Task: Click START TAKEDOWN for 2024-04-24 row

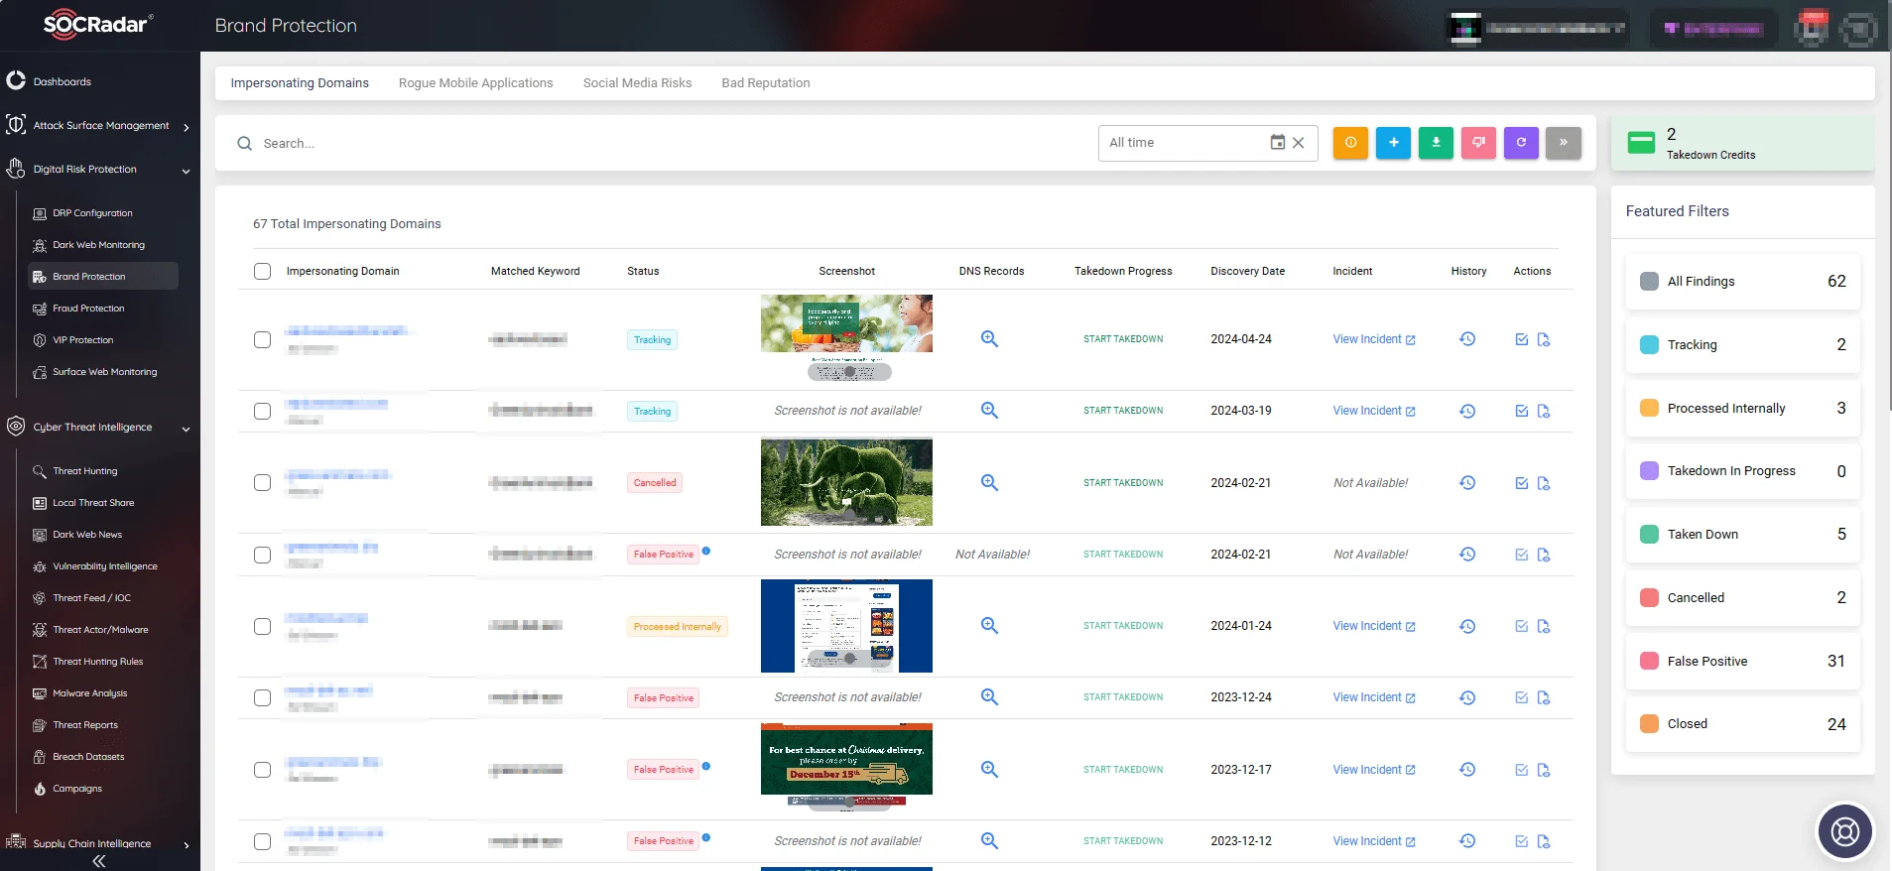Action: [x=1123, y=339]
